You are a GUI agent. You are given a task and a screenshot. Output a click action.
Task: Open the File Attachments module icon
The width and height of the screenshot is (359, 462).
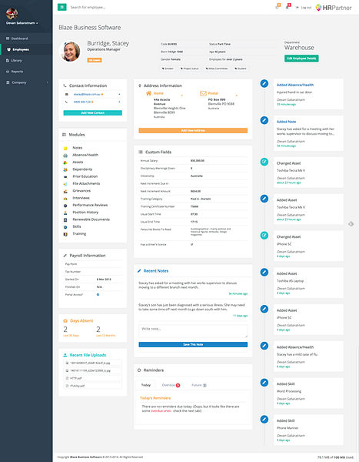pos(65,184)
